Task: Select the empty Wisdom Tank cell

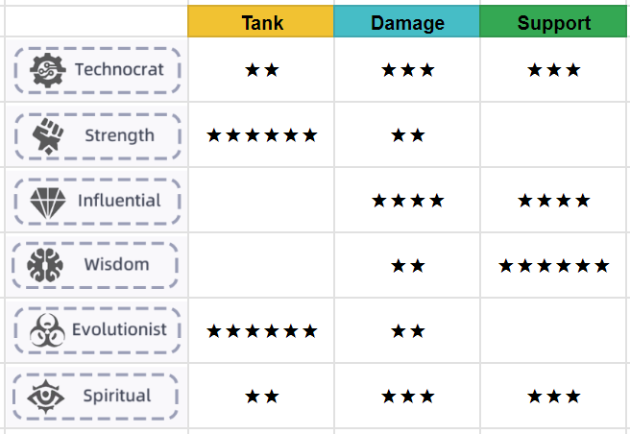Action: click(x=261, y=265)
